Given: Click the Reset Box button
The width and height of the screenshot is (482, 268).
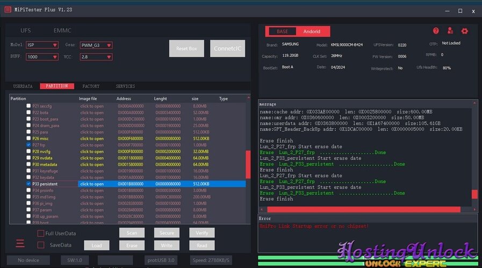Looking at the screenshot, I should tap(186, 48).
